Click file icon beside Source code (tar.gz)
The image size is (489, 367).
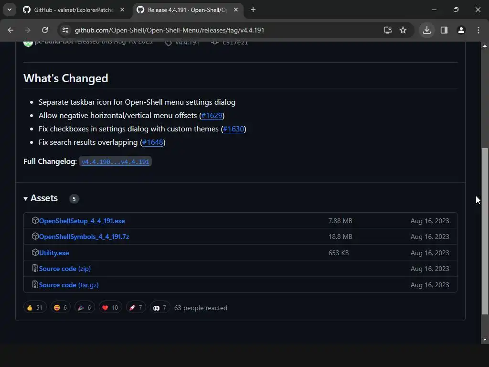point(35,284)
